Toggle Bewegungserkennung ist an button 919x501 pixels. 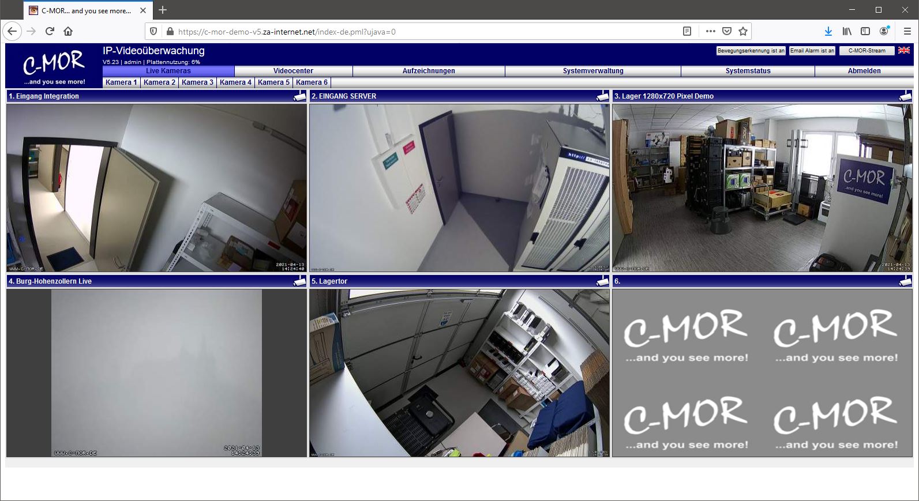pos(751,51)
